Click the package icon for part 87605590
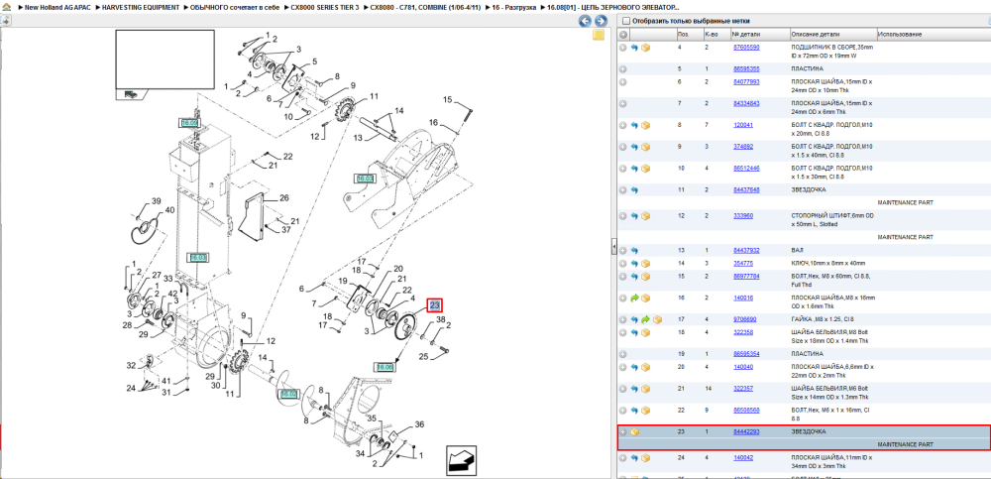 pyautogui.click(x=646, y=48)
